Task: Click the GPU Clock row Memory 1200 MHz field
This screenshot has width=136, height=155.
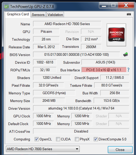Action: [82, 116]
